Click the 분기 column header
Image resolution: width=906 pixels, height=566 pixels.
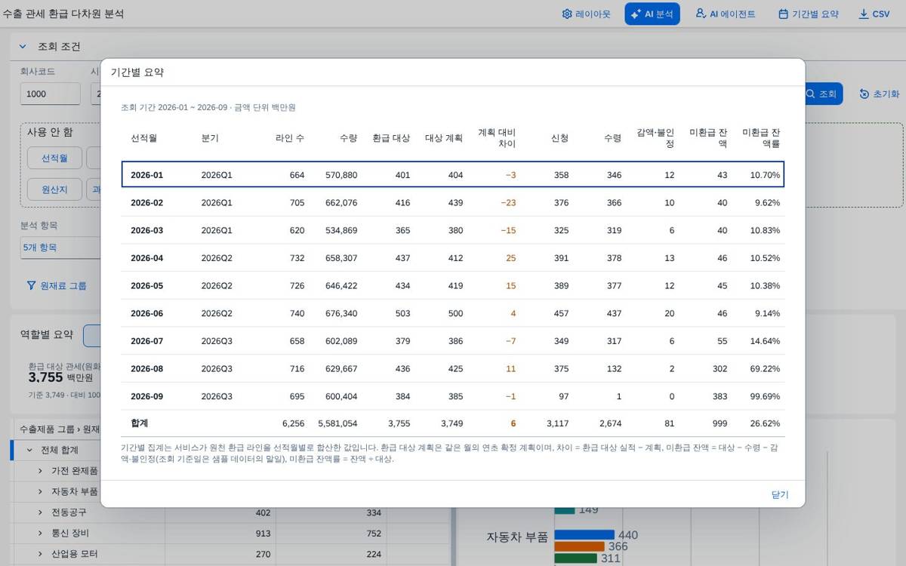coord(210,138)
